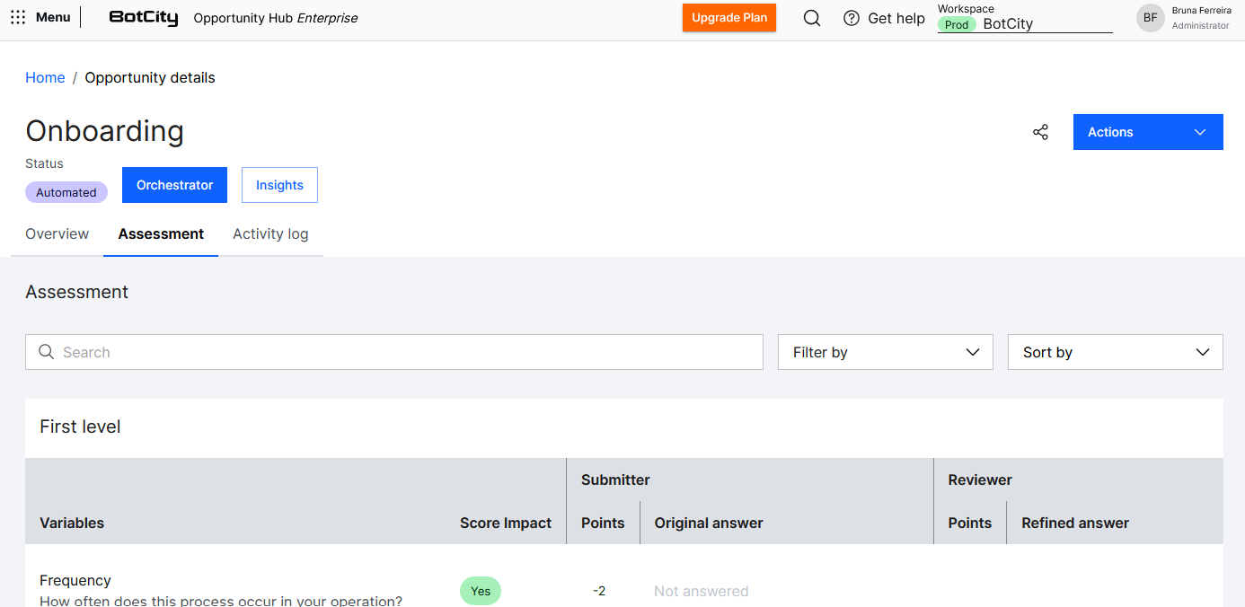Switch to the Overview tab
The width and height of the screenshot is (1245, 607).
(57, 234)
